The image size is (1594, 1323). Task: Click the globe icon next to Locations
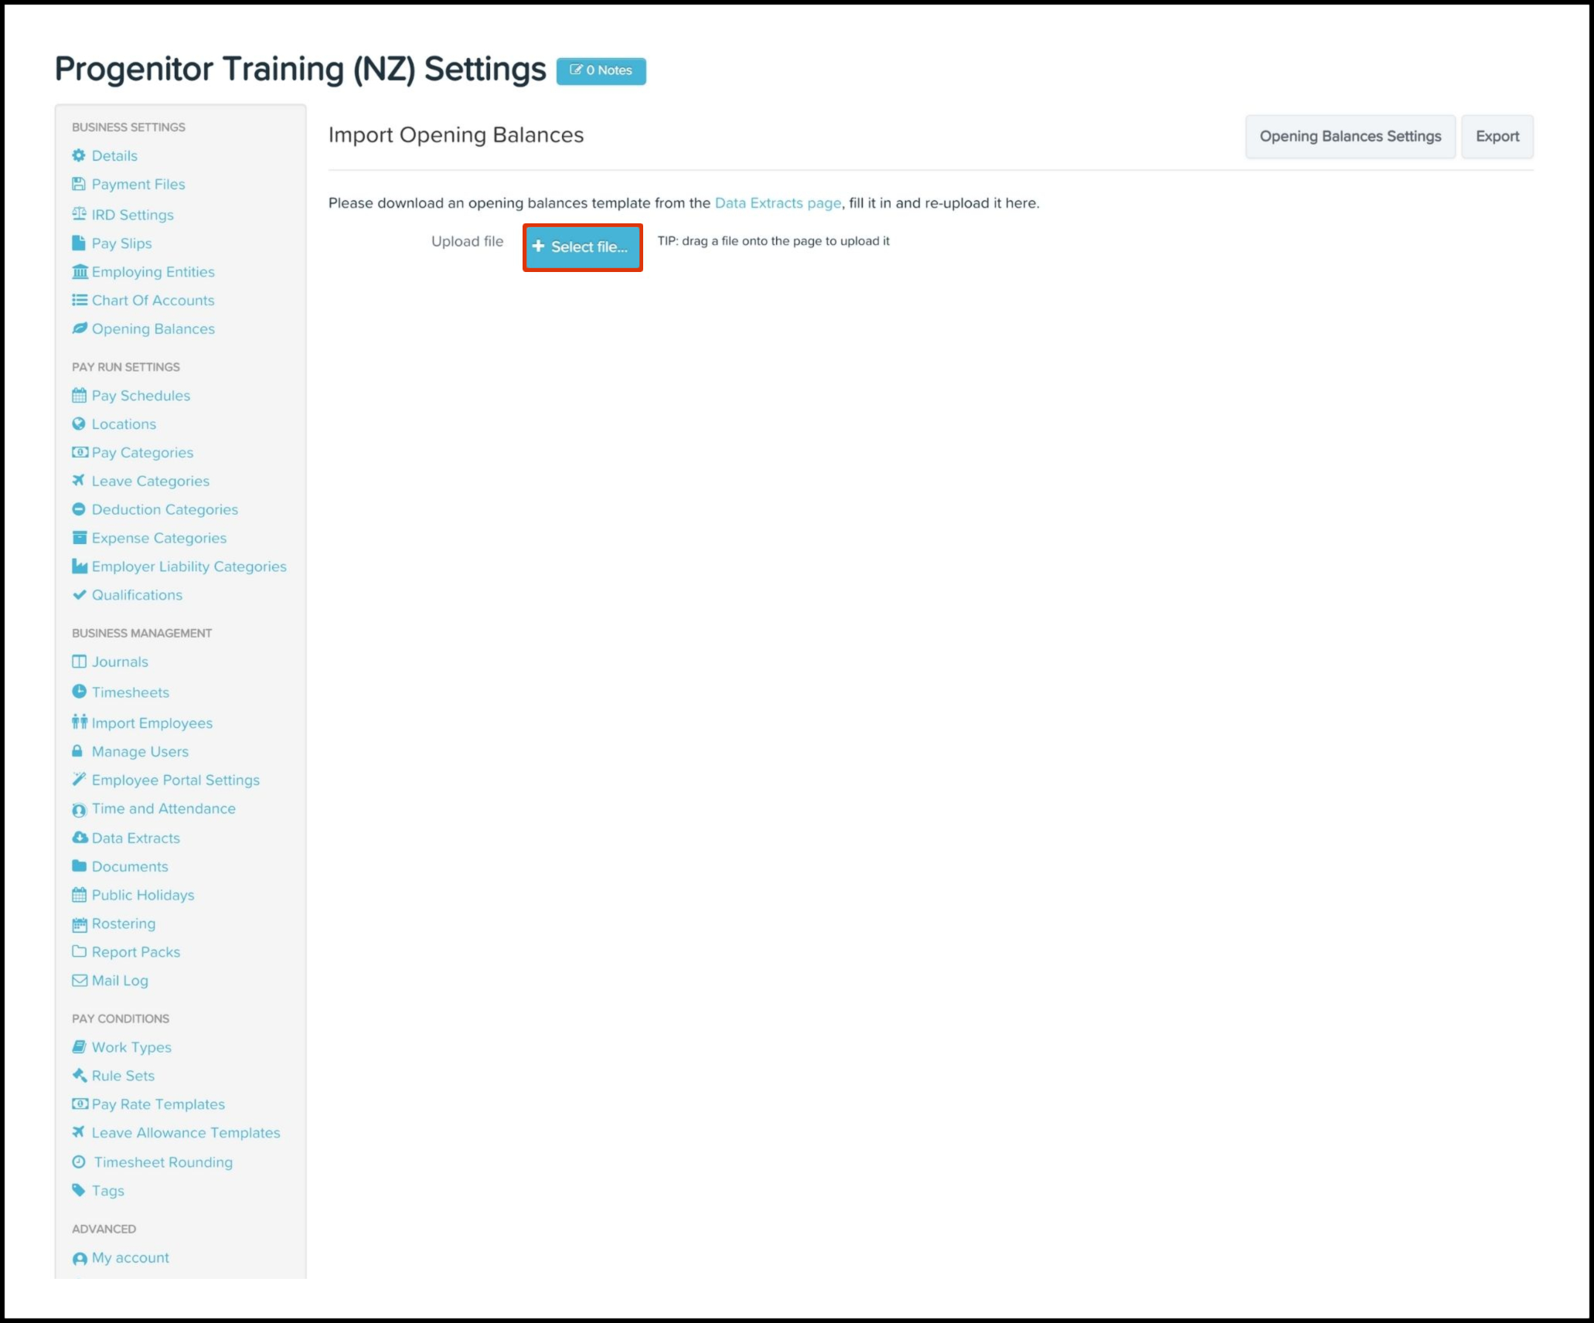tap(78, 423)
